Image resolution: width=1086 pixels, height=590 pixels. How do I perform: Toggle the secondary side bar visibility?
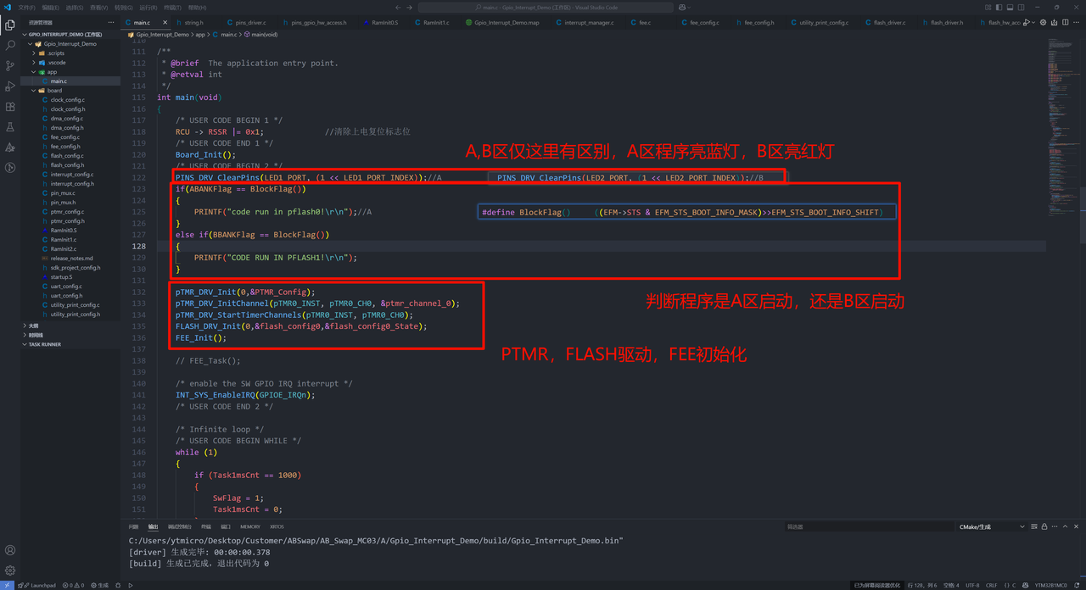1021,7
